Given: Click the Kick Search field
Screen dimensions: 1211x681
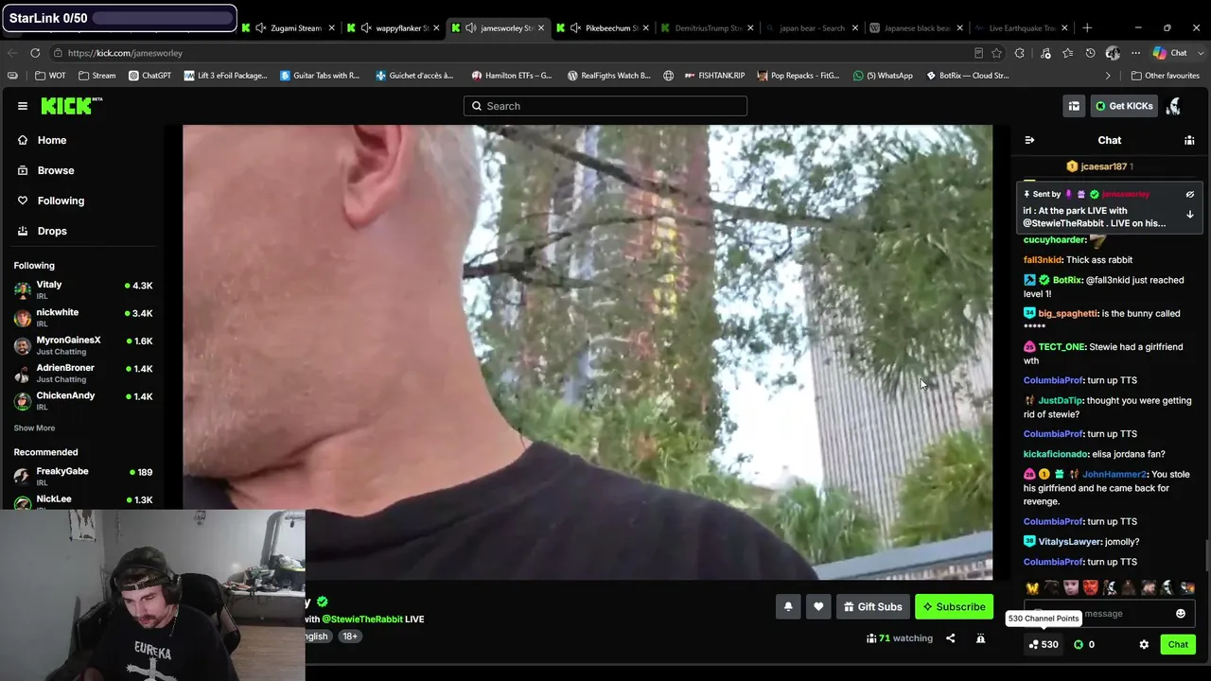Looking at the screenshot, I should tap(605, 106).
